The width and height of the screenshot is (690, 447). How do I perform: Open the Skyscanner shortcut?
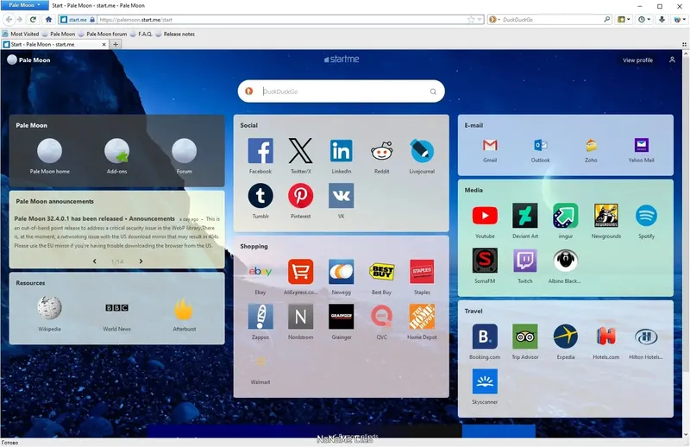click(x=485, y=381)
